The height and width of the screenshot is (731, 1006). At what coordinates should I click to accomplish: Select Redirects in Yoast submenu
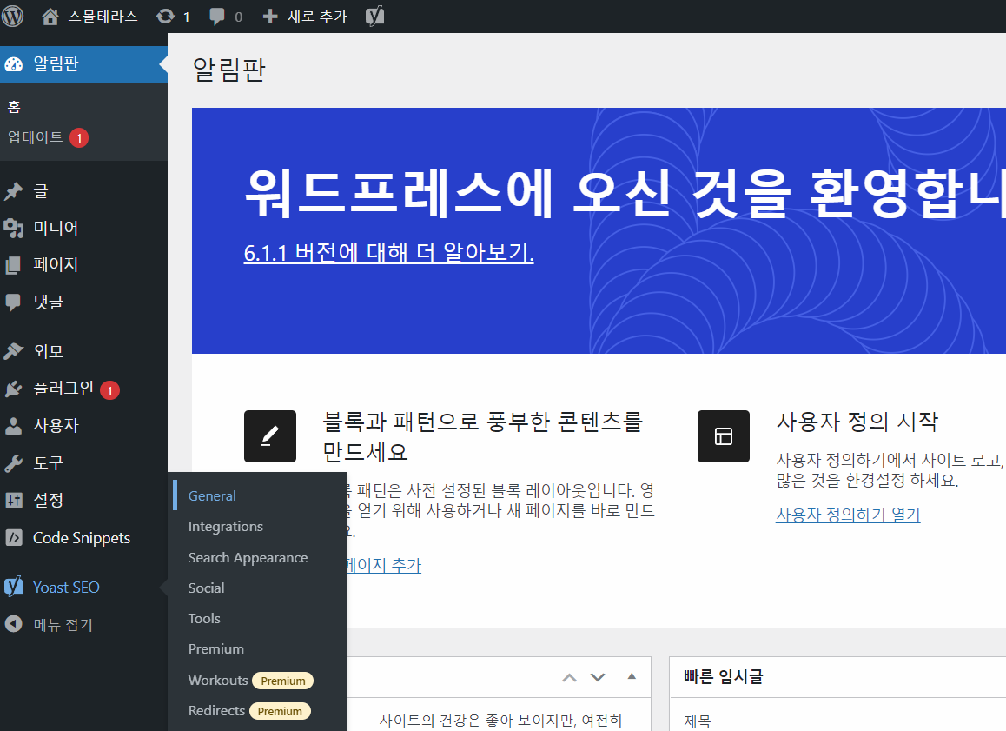pyautogui.click(x=217, y=711)
